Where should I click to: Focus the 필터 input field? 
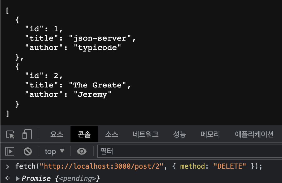click(190, 151)
